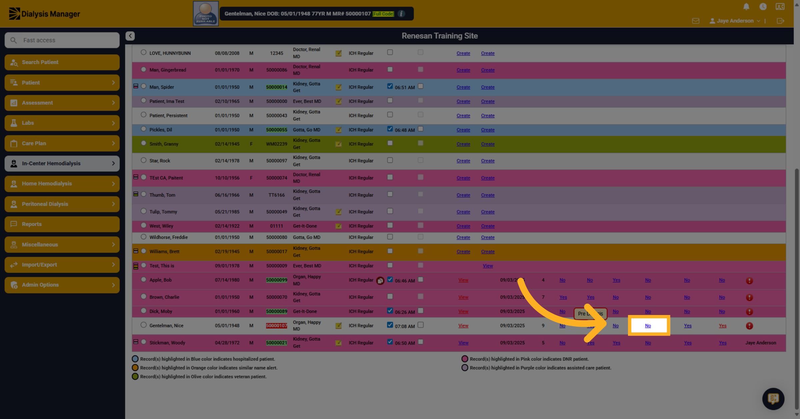Click the note icon in Man, Spider row
The image size is (800, 419).
tap(338, 87)
